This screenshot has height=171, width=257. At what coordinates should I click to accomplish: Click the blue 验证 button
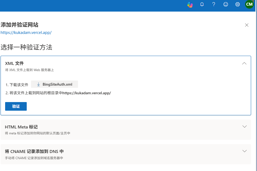pyautogui.click(x=16, y=106)
